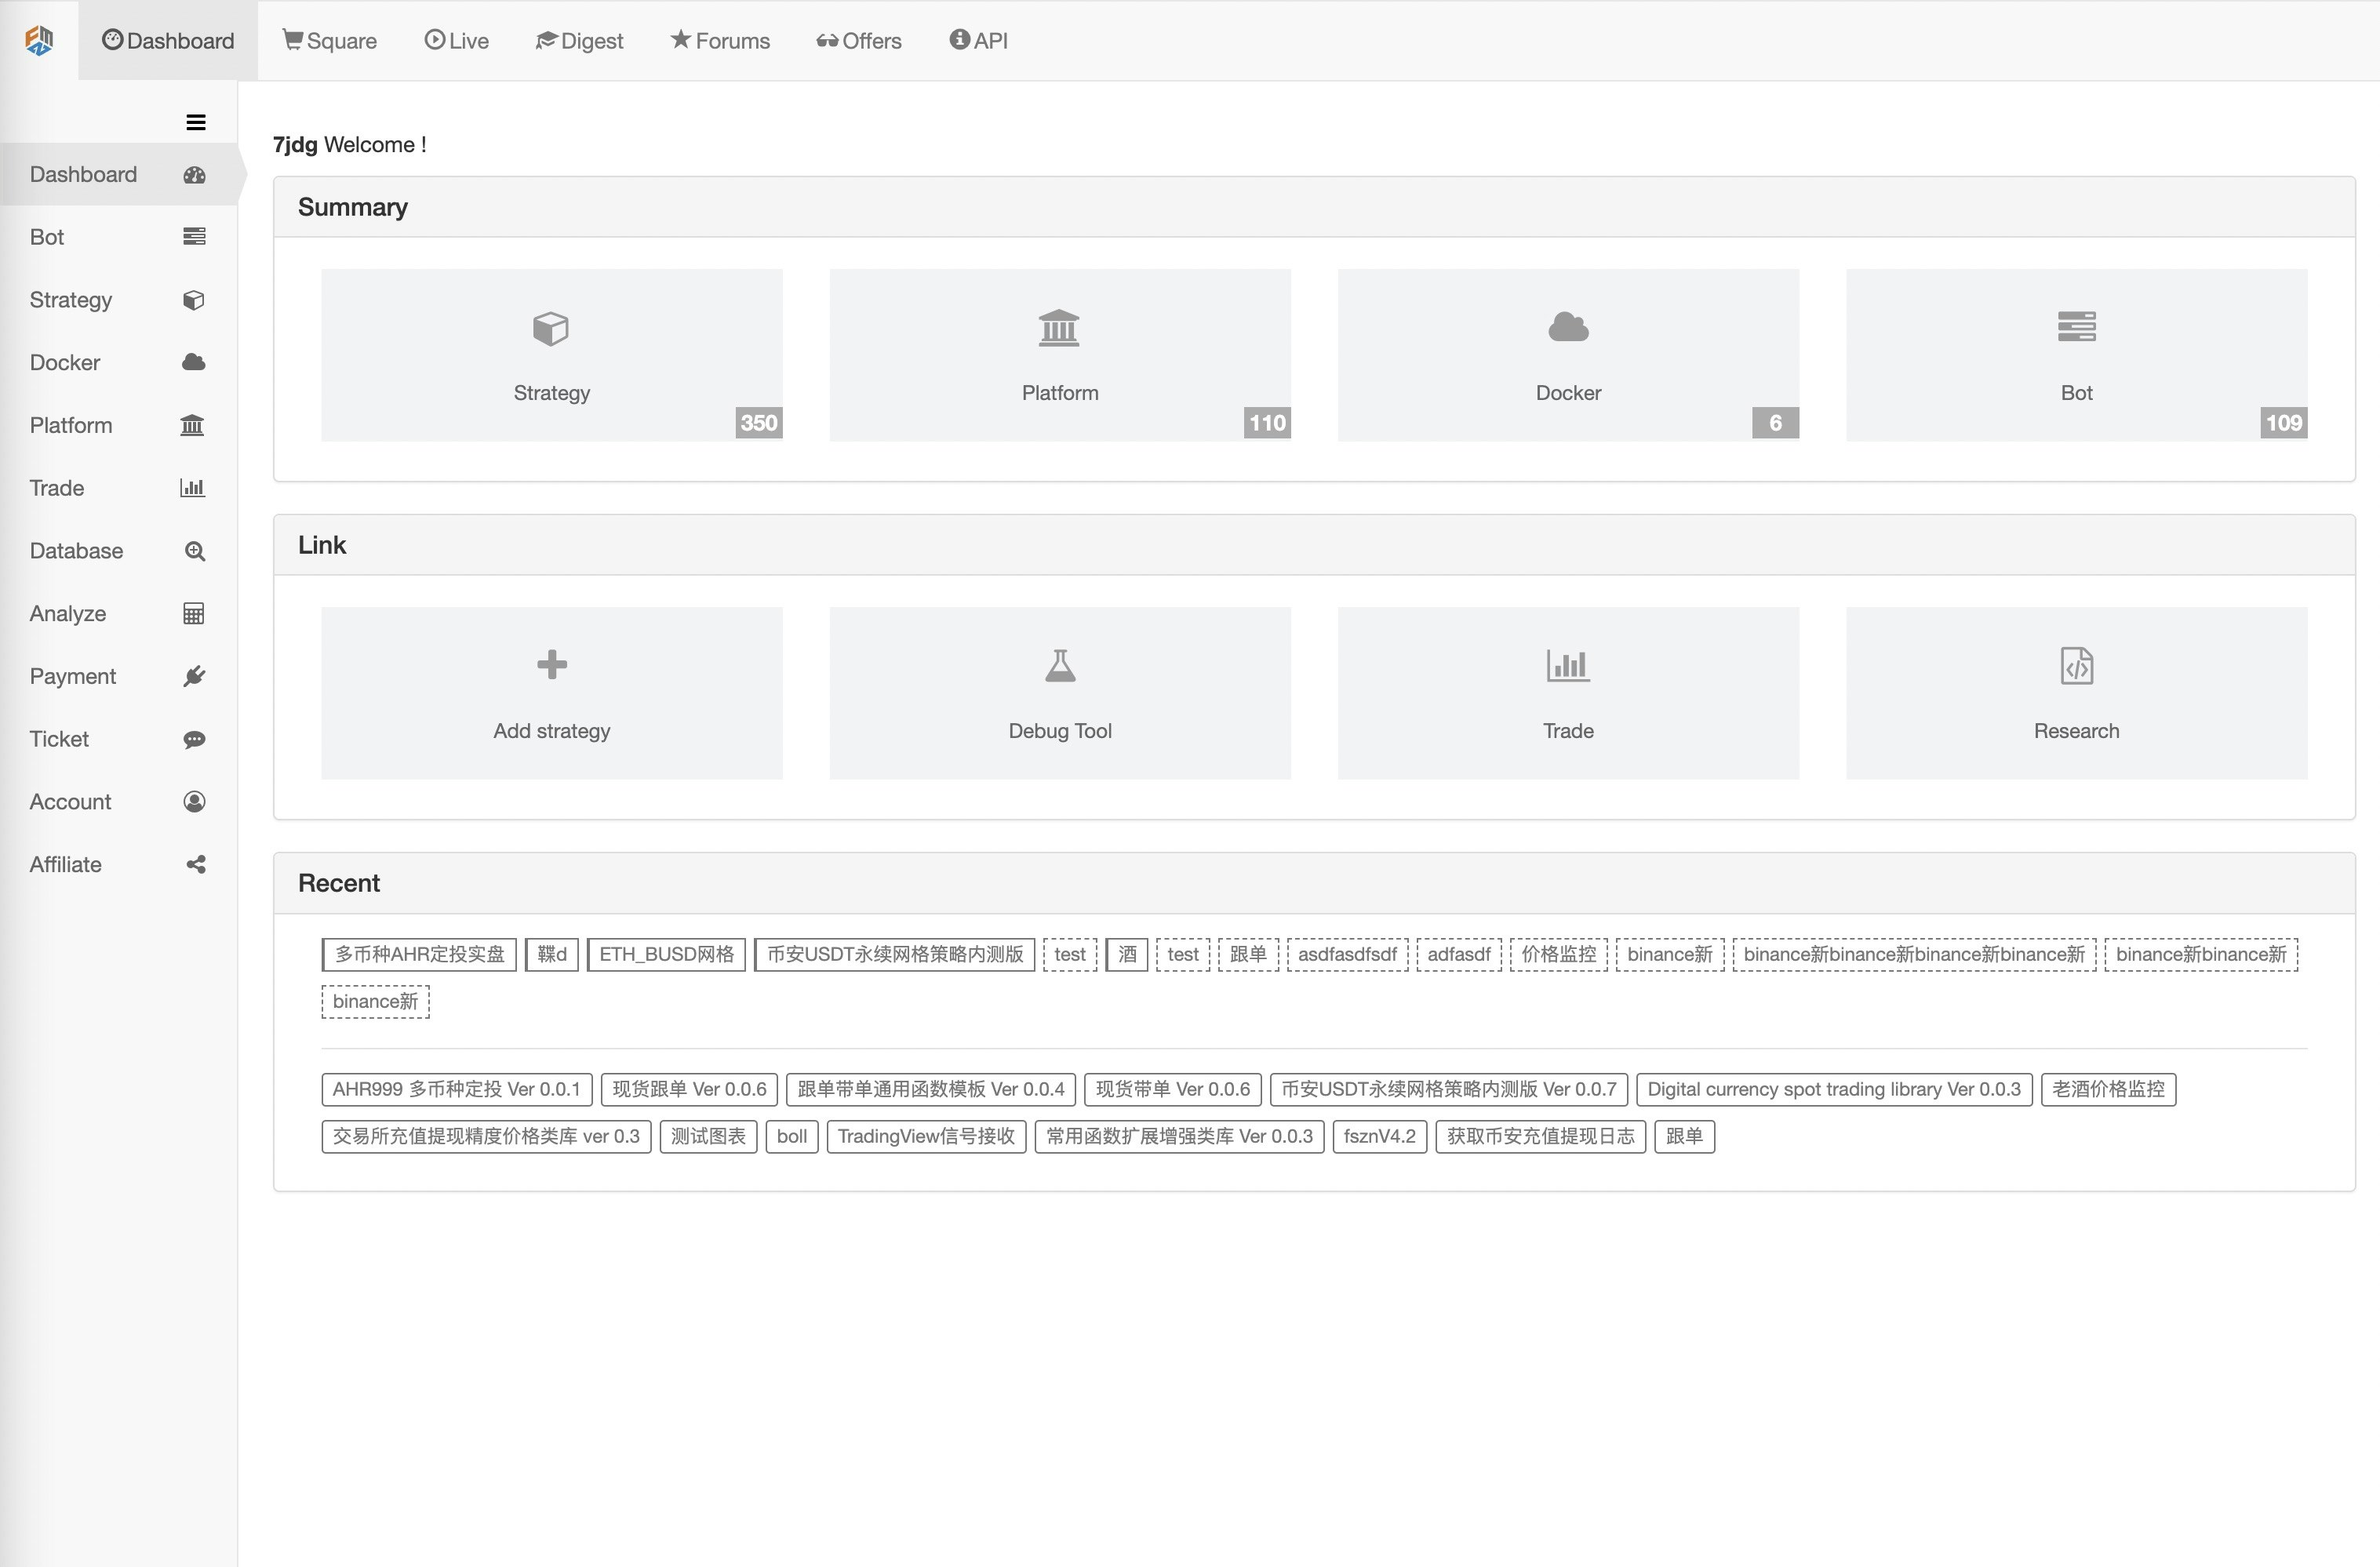The width and height of the screenshot is (2380, 1567).
Task: Click the Dashboard gauge icon in sidebar
Action: 194,175
